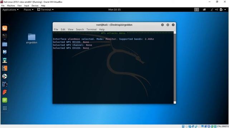Open the volume speaker indicator
229x128 pixels.
(x=216, y=10)
